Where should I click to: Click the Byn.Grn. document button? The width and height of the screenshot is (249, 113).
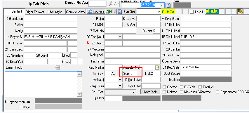pyautogui.click(x=127, y=12)
